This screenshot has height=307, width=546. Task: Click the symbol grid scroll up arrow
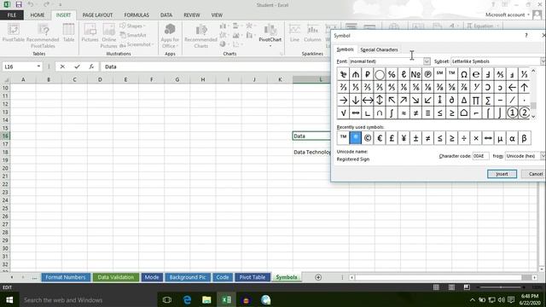[533, 71]
